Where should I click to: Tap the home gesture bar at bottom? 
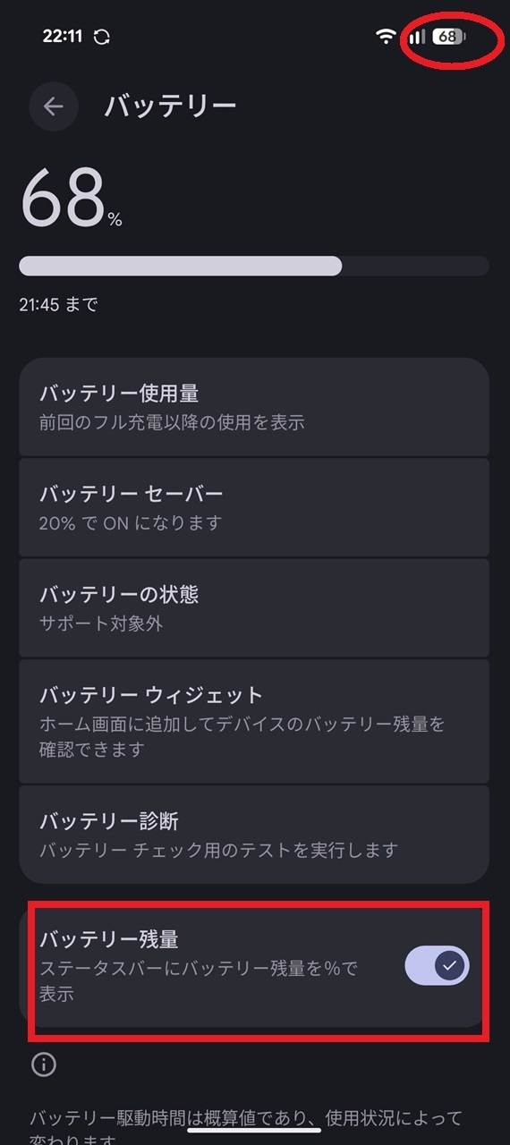[254, 1130]
